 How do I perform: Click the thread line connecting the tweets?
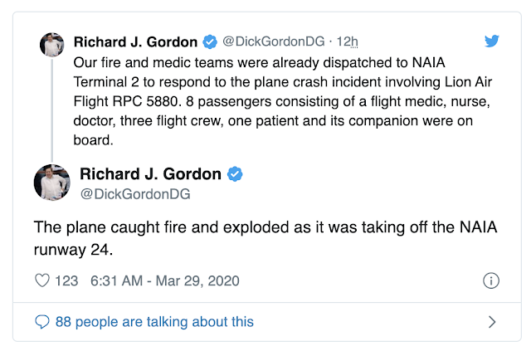(52, 108)
